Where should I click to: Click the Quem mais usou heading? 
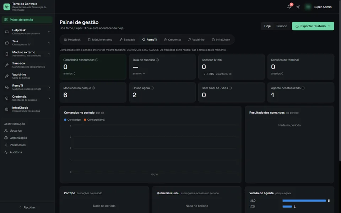[168, 193]
